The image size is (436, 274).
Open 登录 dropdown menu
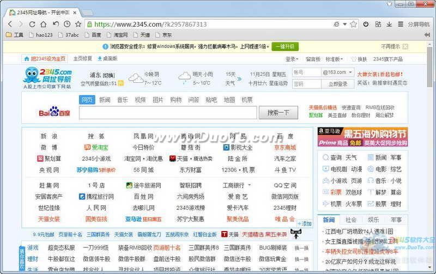pos(292,59)
